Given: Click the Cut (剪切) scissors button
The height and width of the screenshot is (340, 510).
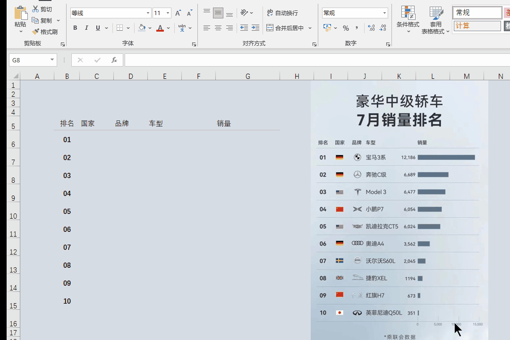Looking at the screenshot, I should (42, 9).
